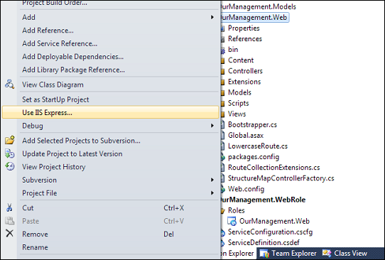Select OurManagement.Web role under Roles
385x260 pixels.
pyautogui.click(x=274, y=221)
